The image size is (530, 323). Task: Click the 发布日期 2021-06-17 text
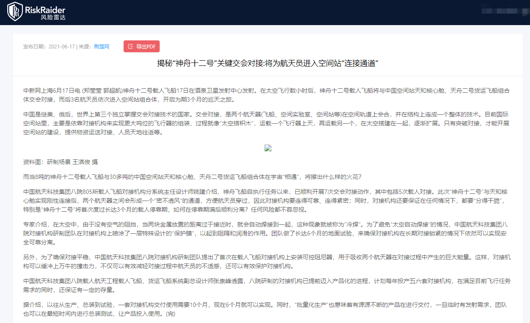tap(49, 47)
